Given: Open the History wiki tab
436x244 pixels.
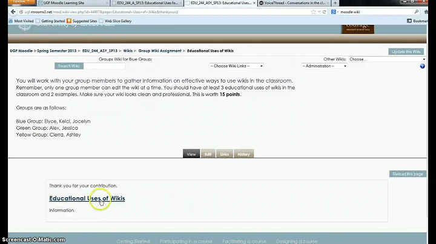Looking at the screenshot, I should pos(243,154).
